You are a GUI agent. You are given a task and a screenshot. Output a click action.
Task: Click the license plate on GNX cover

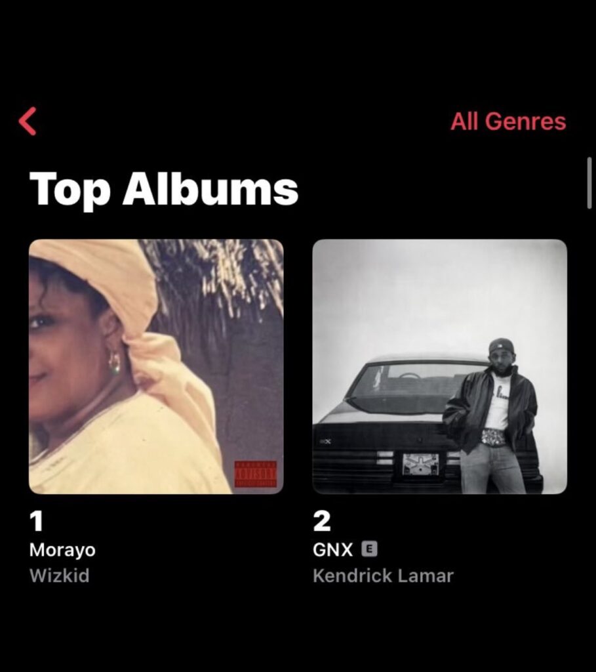point(421,465)
